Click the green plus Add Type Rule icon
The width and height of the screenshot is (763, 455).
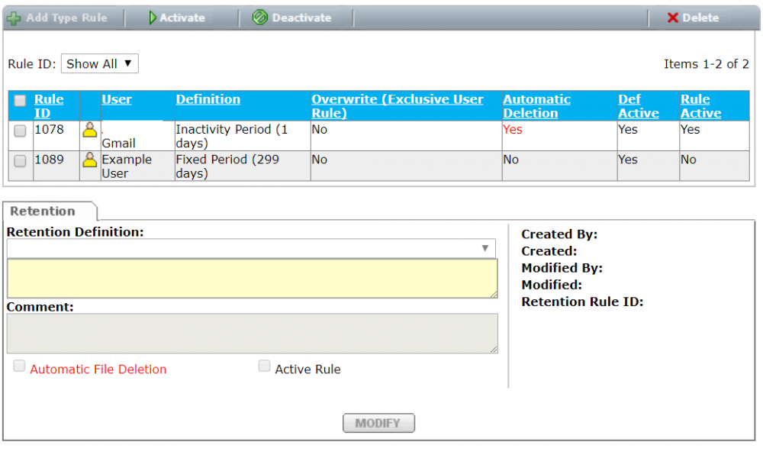tap(14, 18)
